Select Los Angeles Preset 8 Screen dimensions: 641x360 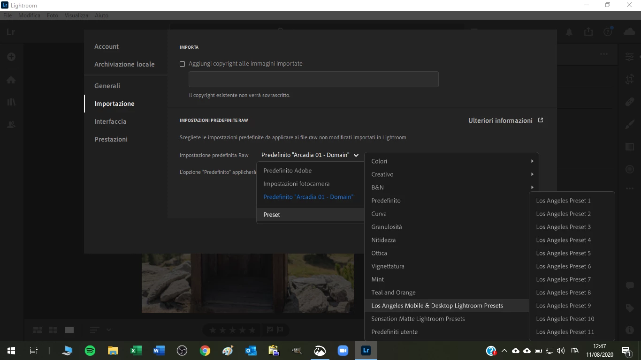572,292
